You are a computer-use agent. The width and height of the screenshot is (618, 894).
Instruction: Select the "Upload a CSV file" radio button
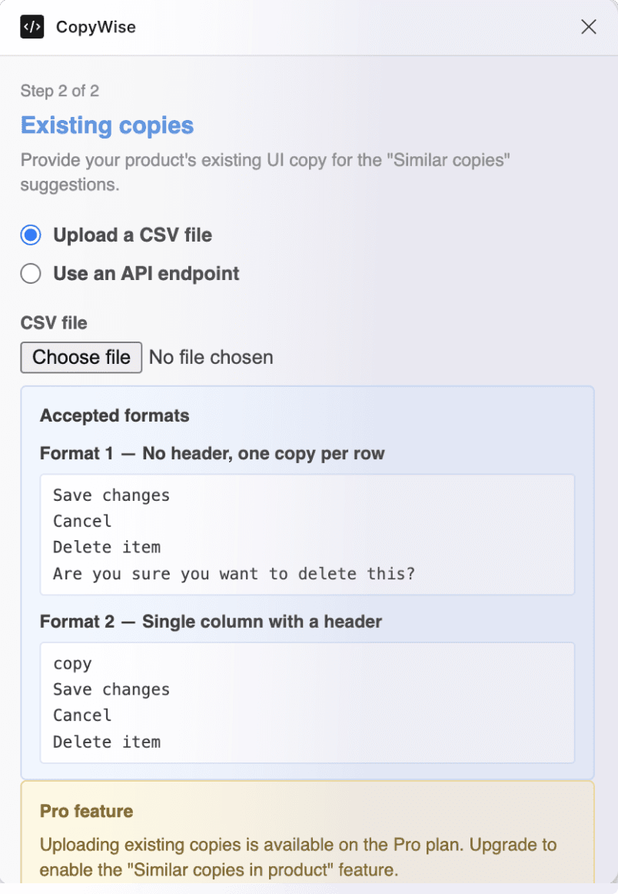pyautogui.click(x=30, y=235)
